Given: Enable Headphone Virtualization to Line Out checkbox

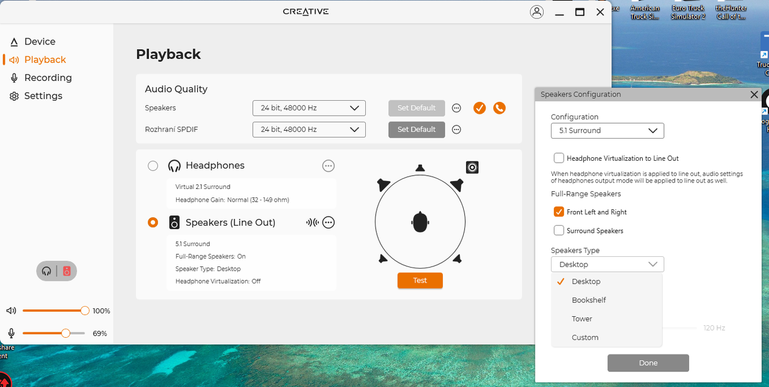Looking at the screenshot, I should [559, 158].
